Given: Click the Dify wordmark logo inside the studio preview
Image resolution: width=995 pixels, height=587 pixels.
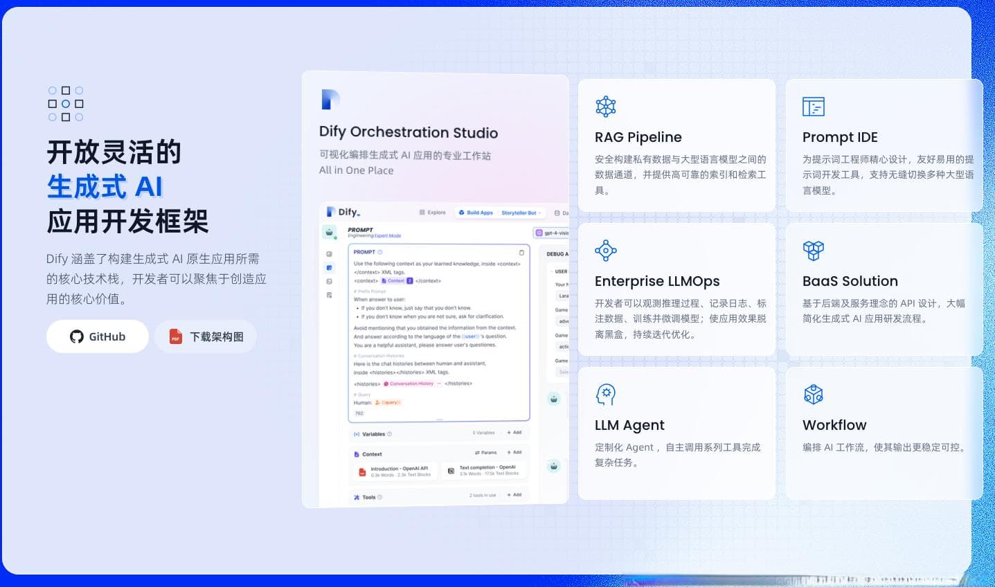Looking at the screenshot, I should tap(344, 212).
